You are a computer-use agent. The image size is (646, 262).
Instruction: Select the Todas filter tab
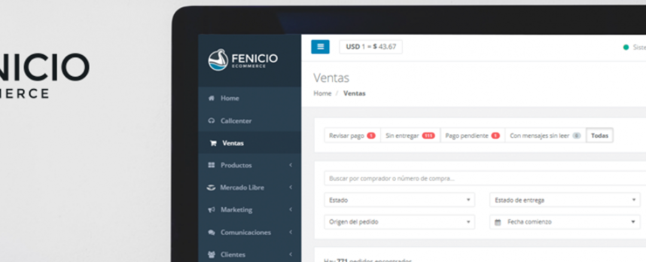pyautogui.click(x=599, y=136)
